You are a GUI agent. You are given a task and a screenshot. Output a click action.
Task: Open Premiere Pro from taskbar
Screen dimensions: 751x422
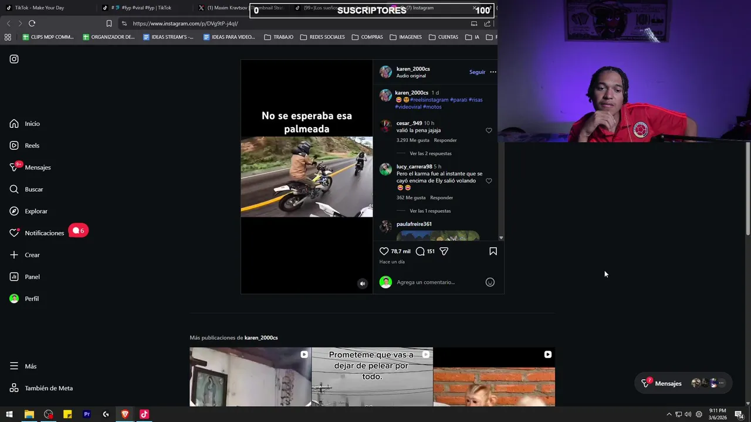(x=87, y=414)
